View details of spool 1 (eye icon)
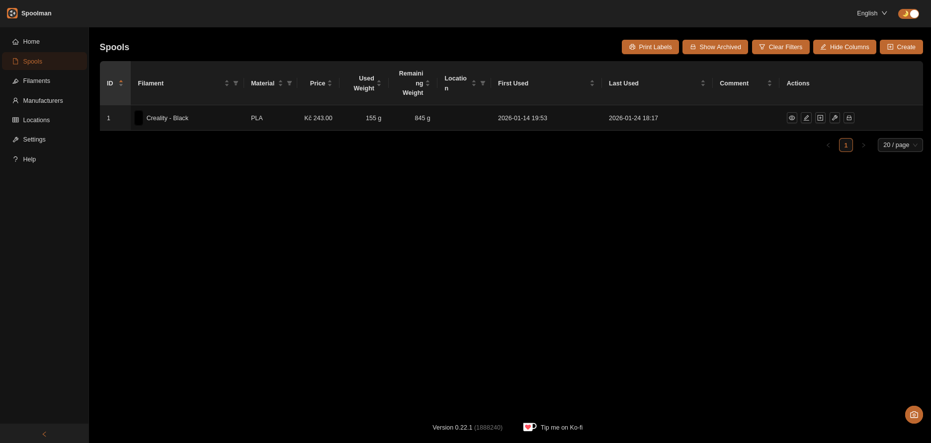 792,118
